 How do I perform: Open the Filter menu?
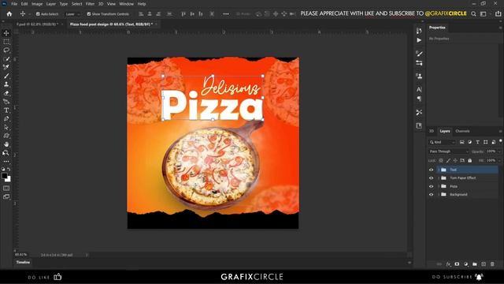(90, 4)
